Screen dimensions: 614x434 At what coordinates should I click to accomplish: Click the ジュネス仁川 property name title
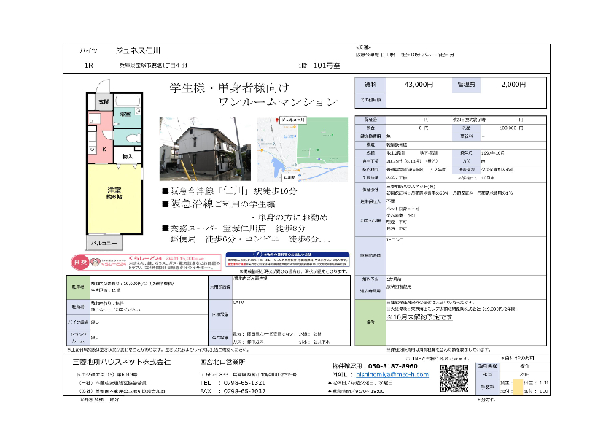pos(139,50)
